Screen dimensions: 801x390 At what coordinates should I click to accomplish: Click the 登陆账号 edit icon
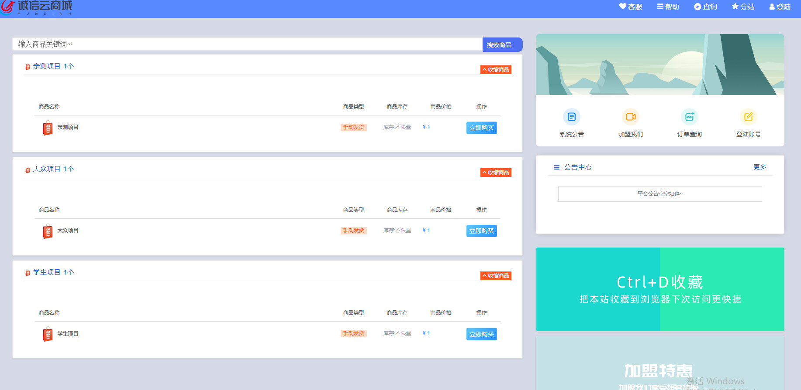pyautogui.click(x=748, y=117)
